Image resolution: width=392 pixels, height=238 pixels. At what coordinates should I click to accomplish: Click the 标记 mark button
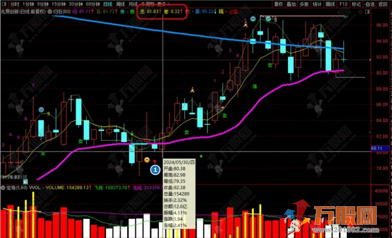[x=356, y=4]
